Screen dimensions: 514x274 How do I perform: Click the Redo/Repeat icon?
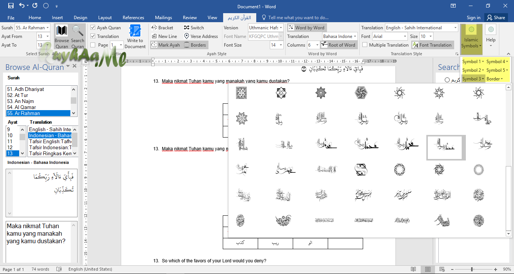(x=35, y=6)
